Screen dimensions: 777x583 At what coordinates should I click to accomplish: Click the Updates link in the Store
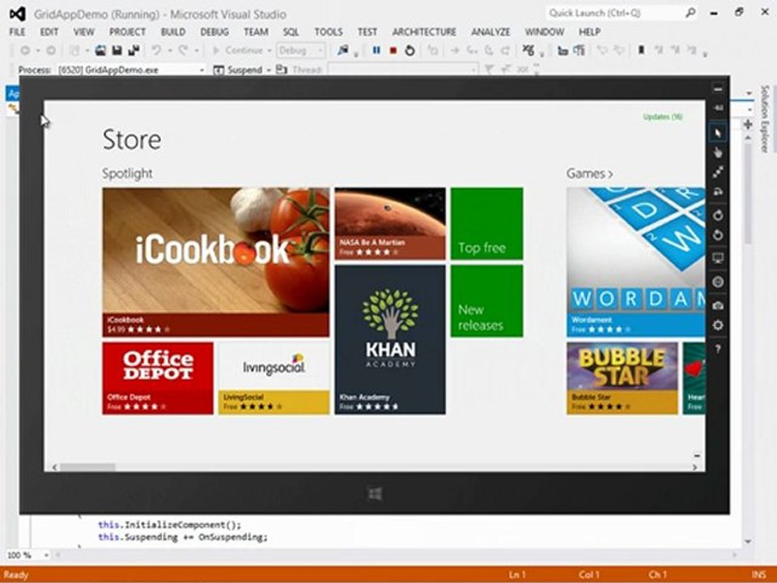pyautogui.click(x=663, y=117)
